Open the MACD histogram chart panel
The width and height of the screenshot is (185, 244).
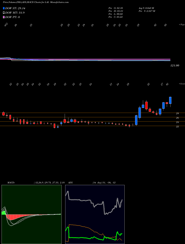coord(31,214)
